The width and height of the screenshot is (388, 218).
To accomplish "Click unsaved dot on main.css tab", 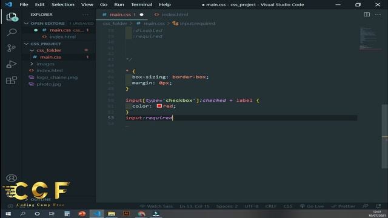I will (141, 15).
